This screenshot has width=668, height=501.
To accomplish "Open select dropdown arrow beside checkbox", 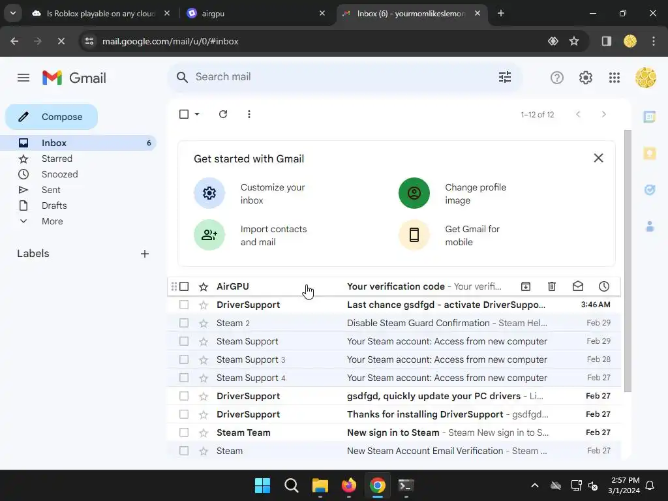I will (197, 114).
